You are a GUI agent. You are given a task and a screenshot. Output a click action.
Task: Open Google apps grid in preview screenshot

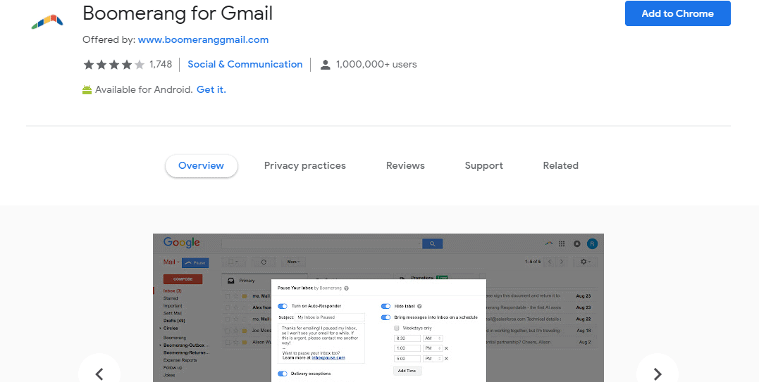pos(562,244)
